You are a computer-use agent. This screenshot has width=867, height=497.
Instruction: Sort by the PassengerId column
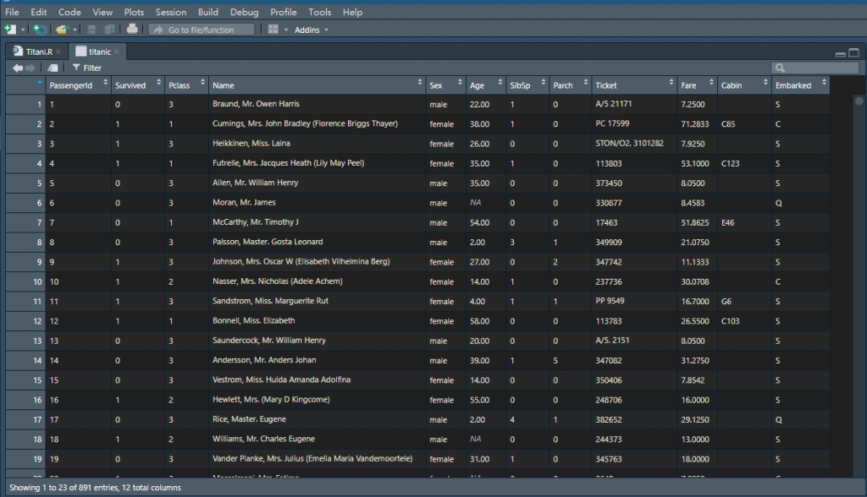(78, 85)
